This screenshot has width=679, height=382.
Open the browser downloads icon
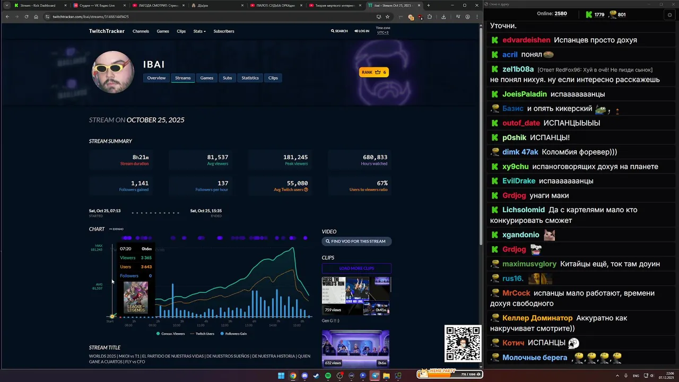pos(443,16)
